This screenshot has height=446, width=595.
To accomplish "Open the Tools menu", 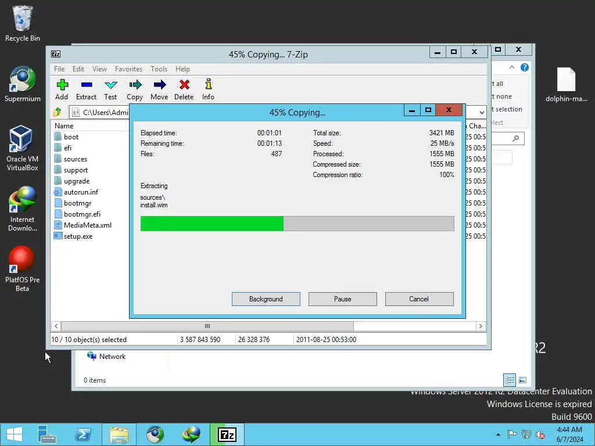I will tap(159, 69).
